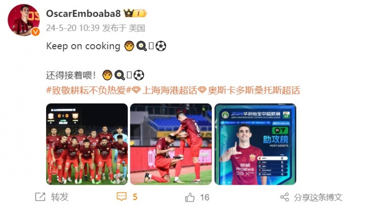Click the orange verified badge on avatar
The image size is (372, 205).
(x=35, y=32)
